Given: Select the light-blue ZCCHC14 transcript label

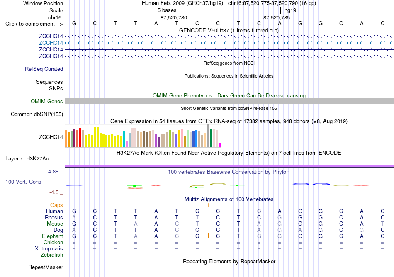Looking at the screenshot, I should 51,43.
